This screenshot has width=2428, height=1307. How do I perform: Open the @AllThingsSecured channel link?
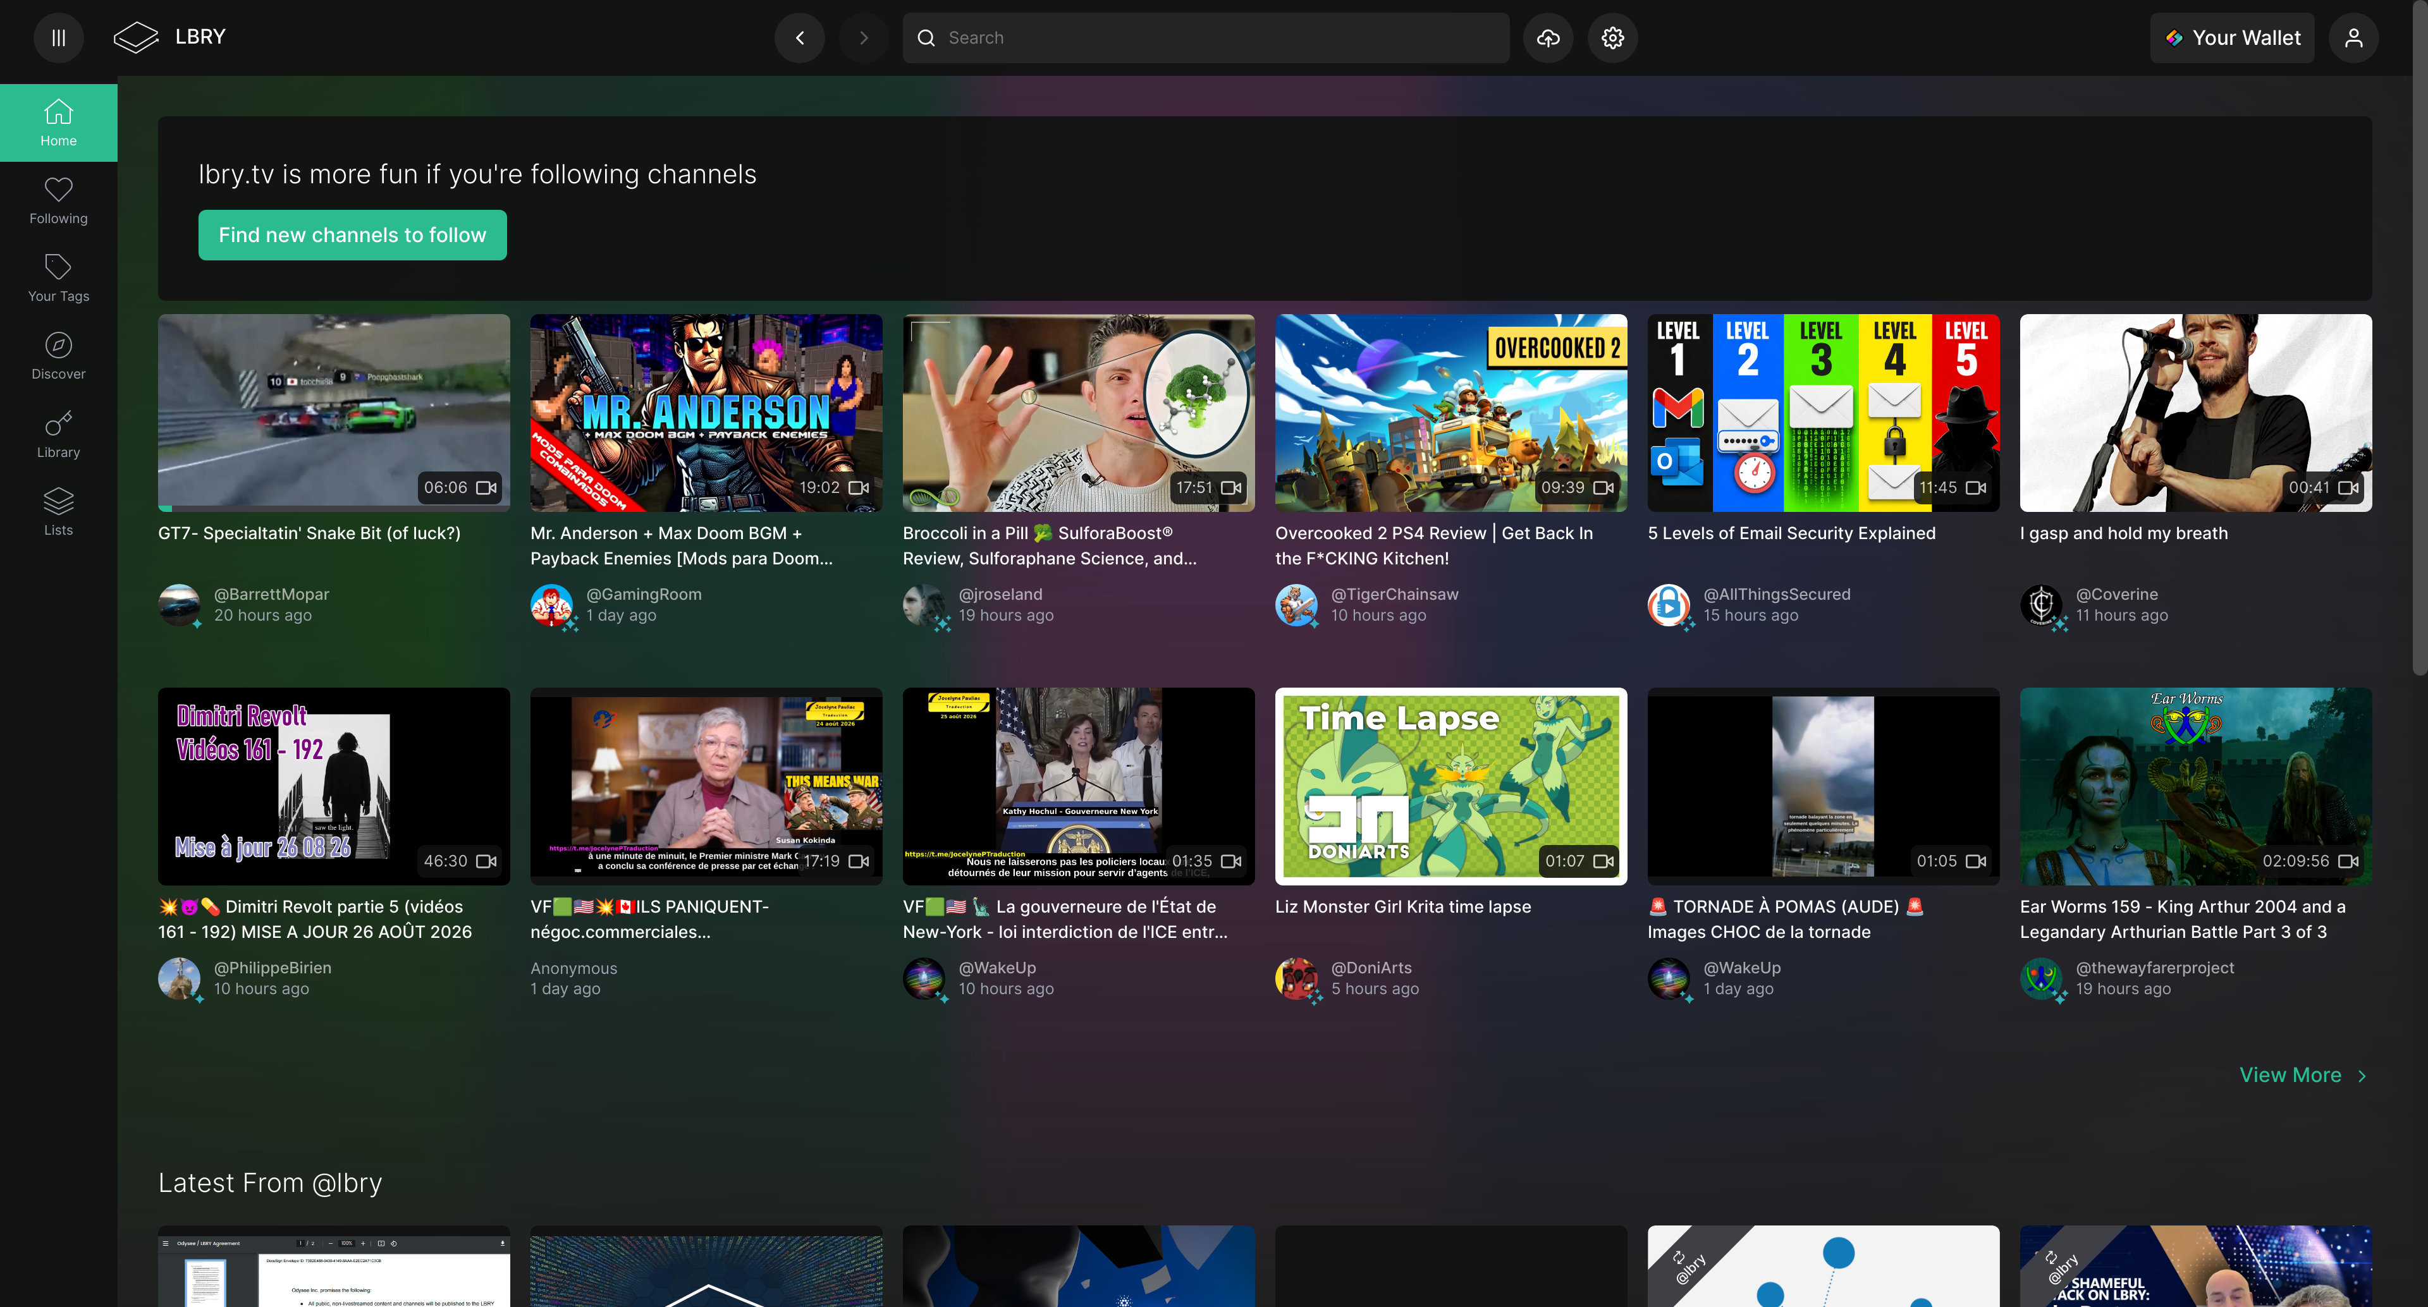[x=1777, y=593]
